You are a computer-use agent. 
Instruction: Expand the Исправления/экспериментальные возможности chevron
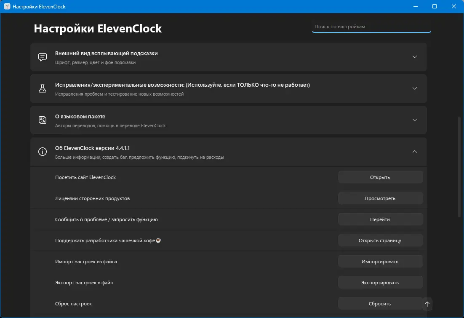point(415,88)
